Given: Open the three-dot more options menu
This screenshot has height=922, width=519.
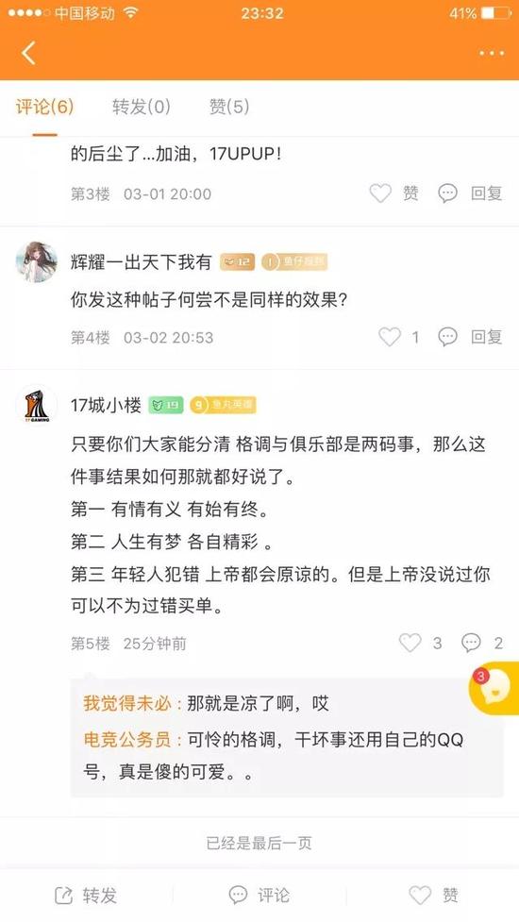Looking at the screenshot, I should pyautogui.click(x=492, y=54).
